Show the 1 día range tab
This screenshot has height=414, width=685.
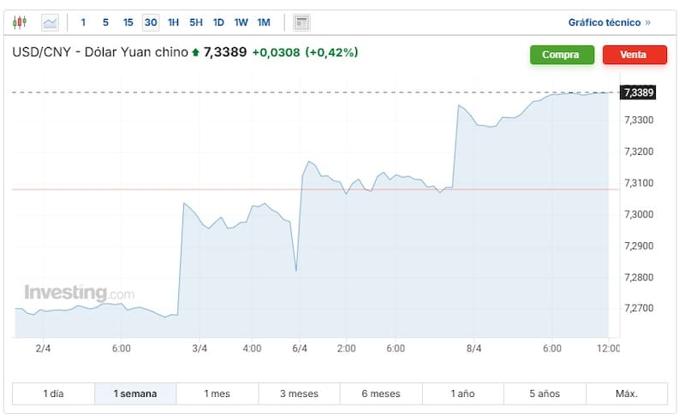point(53,393)
